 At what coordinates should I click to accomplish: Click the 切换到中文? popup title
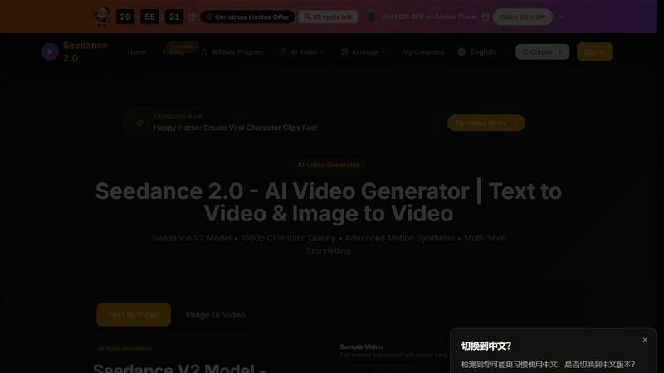click(486, 346)
